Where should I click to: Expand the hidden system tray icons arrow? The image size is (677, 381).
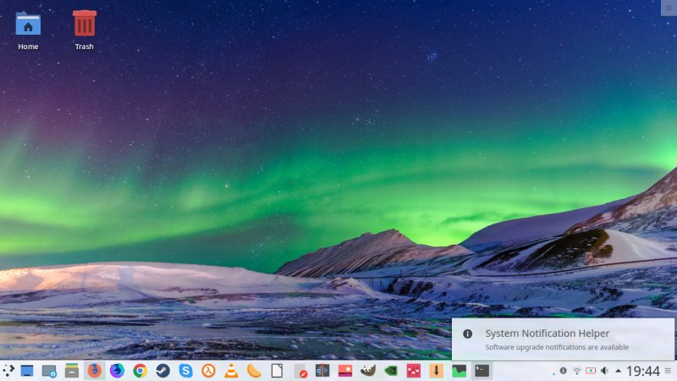click(x=618, y=371)
